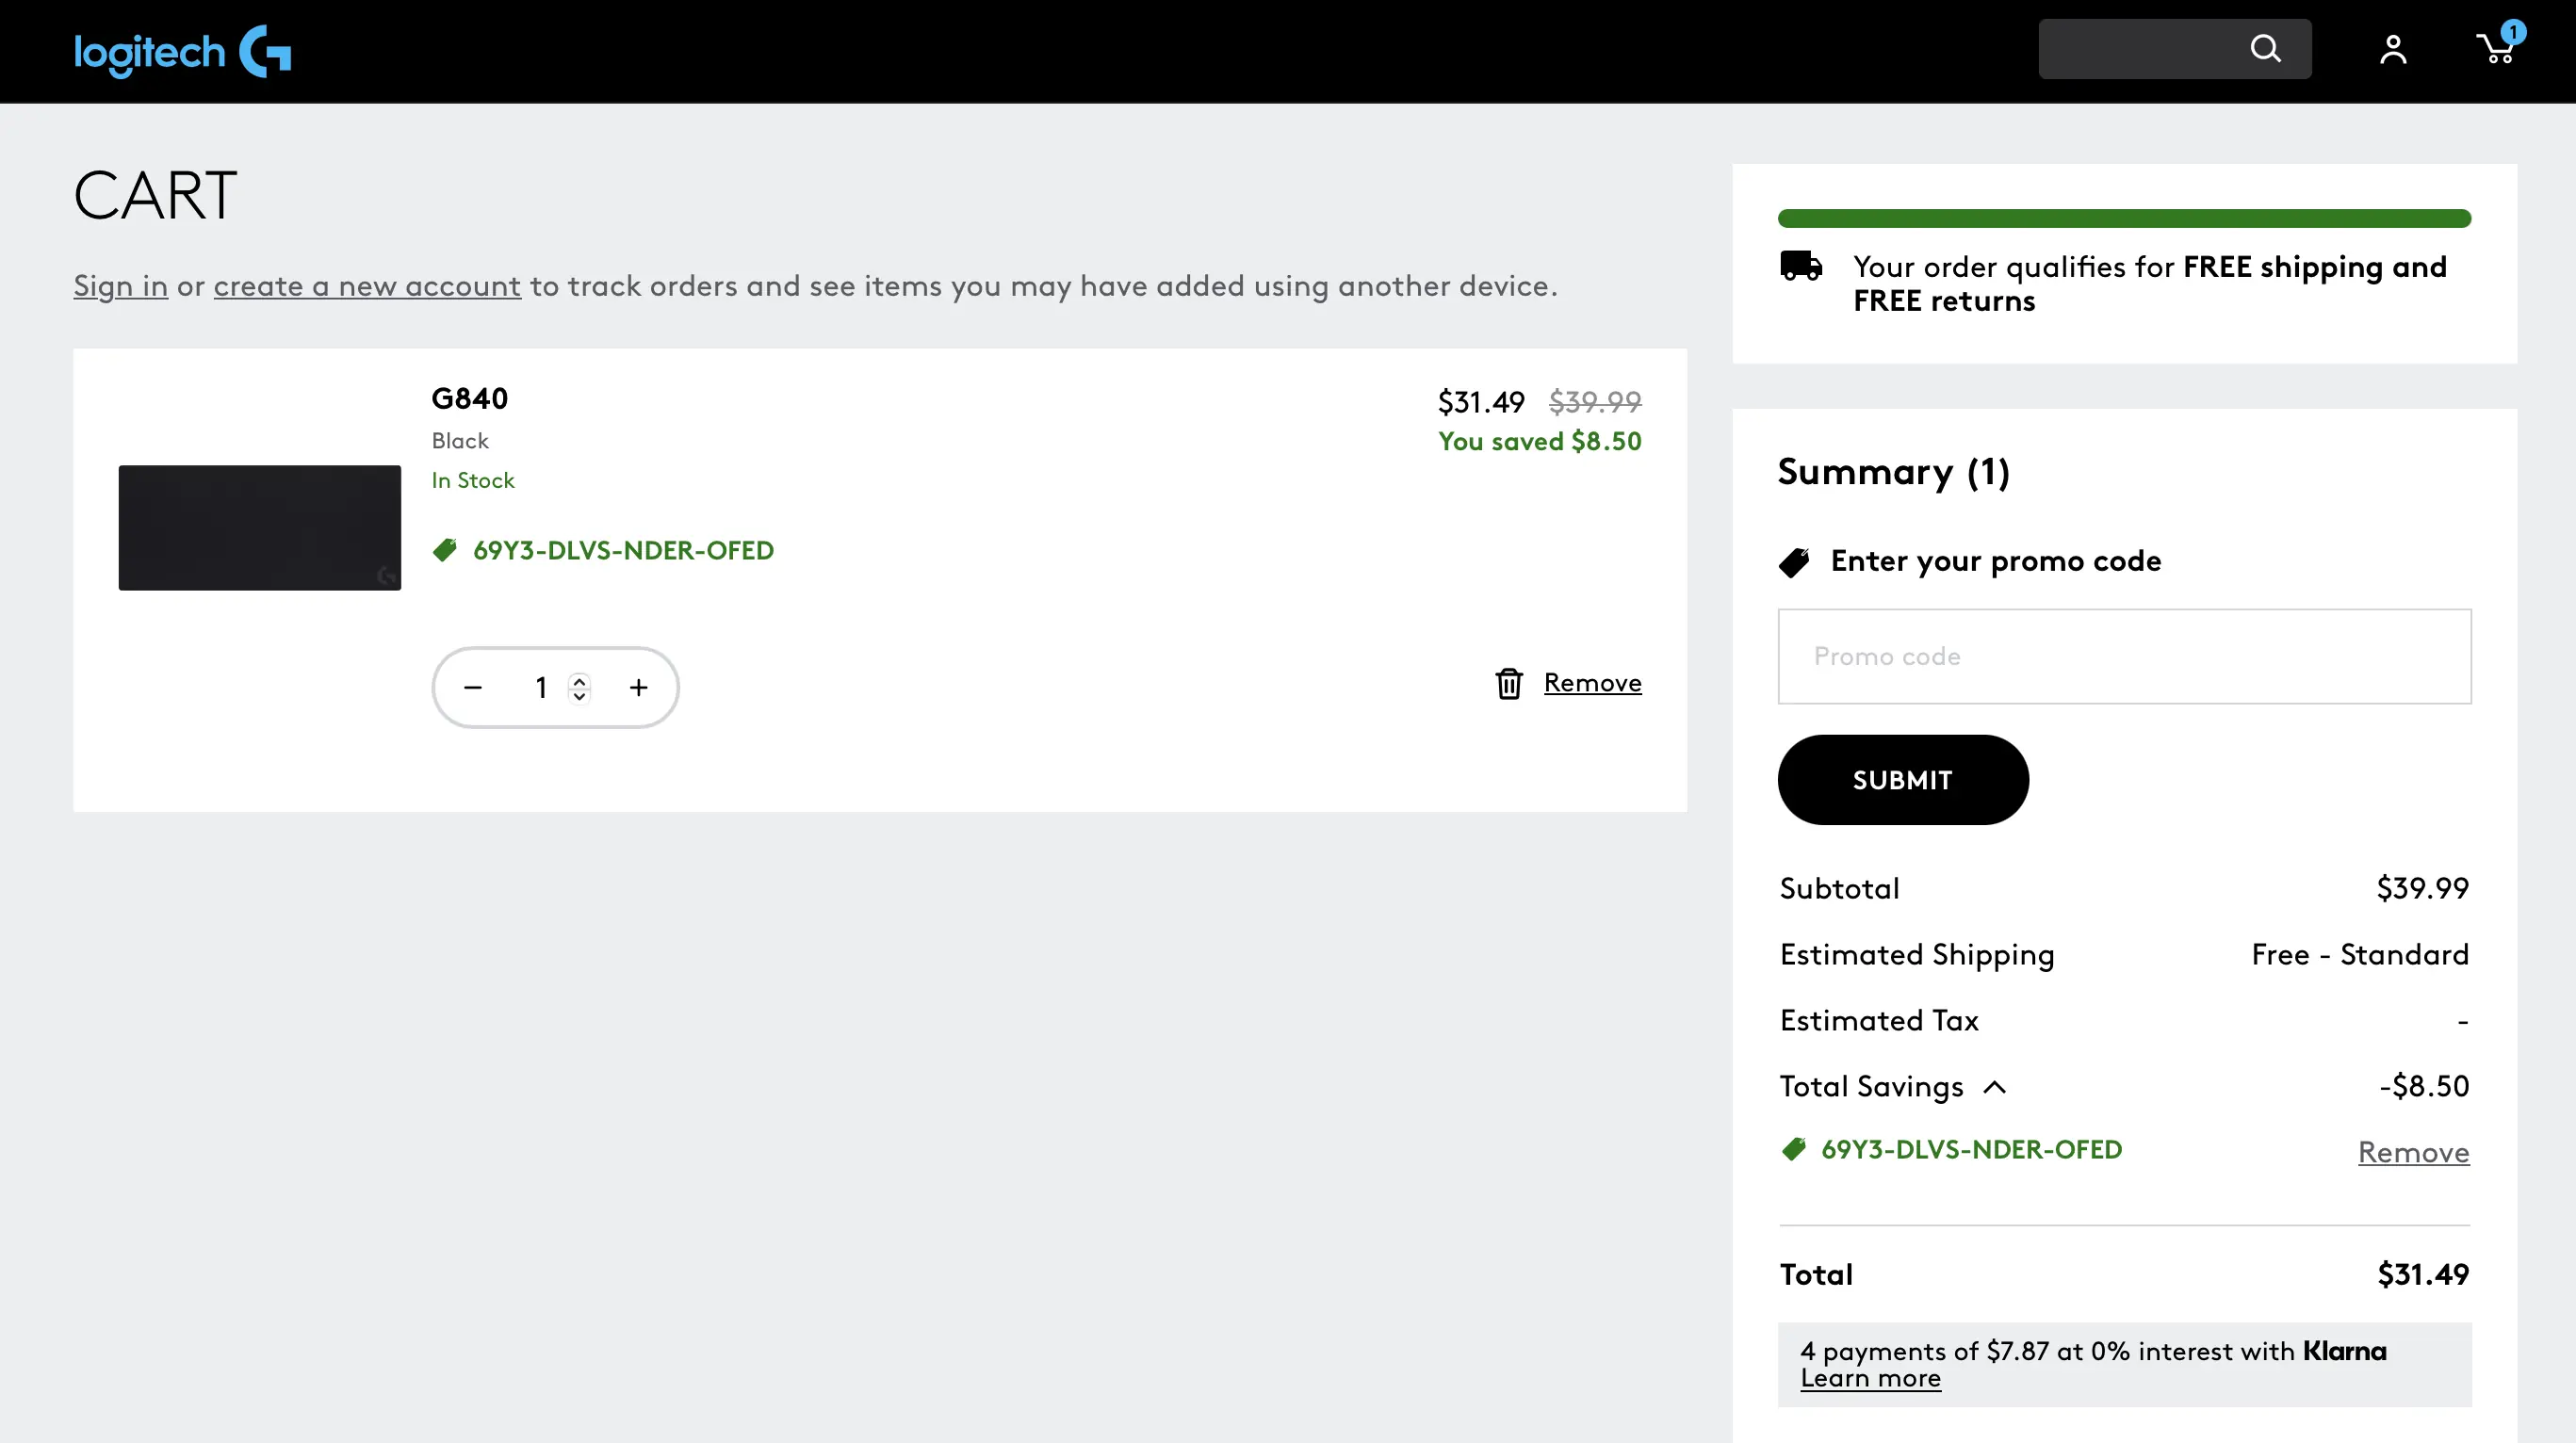Click Remove link for G840 item
The image size is (2576, 1443).
(1592, 683)
